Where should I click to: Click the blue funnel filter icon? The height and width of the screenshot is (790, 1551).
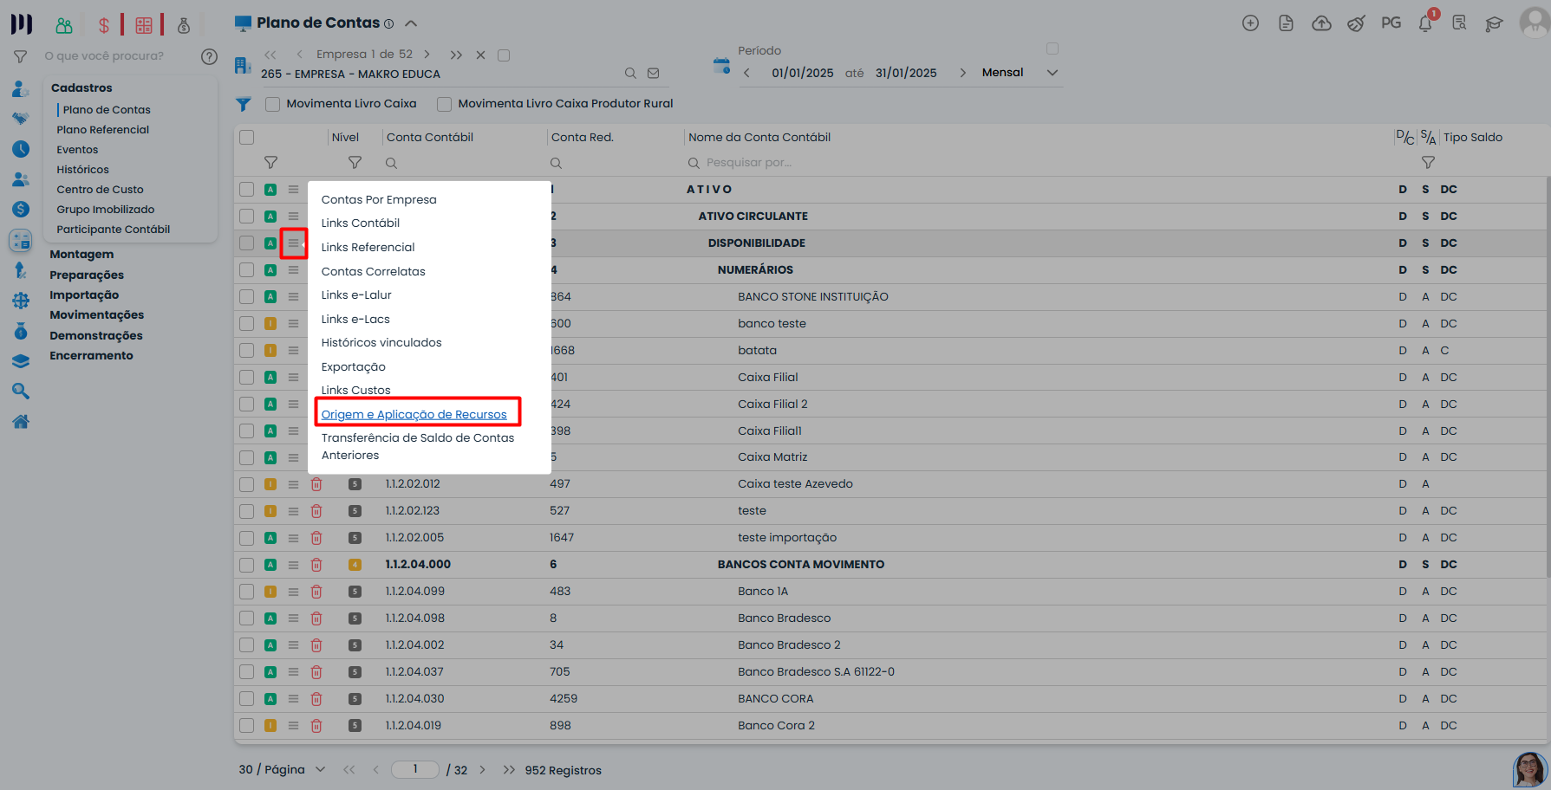pos(244,104)
